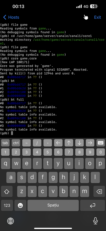Tap the letter o key

click(x=90, y=163)
